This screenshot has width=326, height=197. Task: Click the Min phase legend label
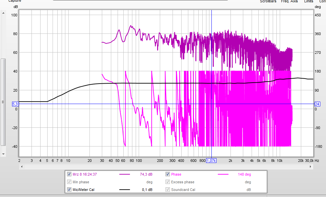click(x=81, y=182)
